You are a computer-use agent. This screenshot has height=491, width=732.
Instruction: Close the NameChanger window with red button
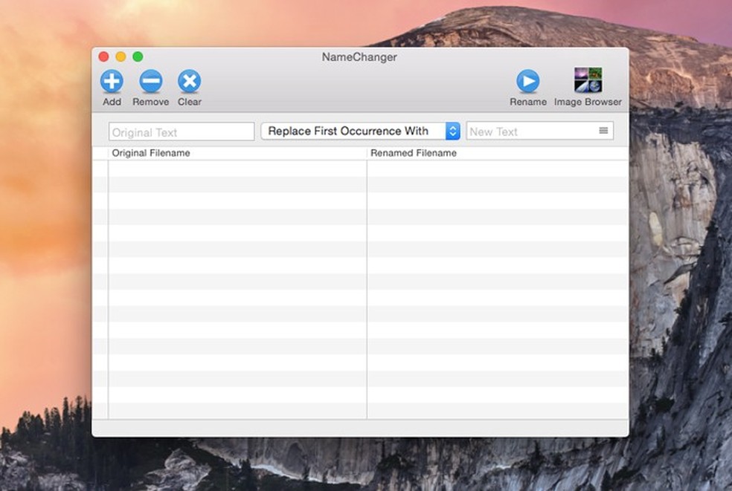(x=103, y=56)
